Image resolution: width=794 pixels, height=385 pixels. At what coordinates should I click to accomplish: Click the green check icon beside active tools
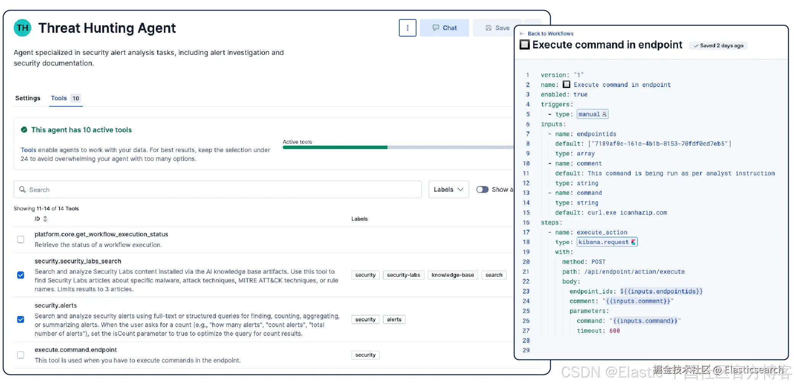pos(24,130)
